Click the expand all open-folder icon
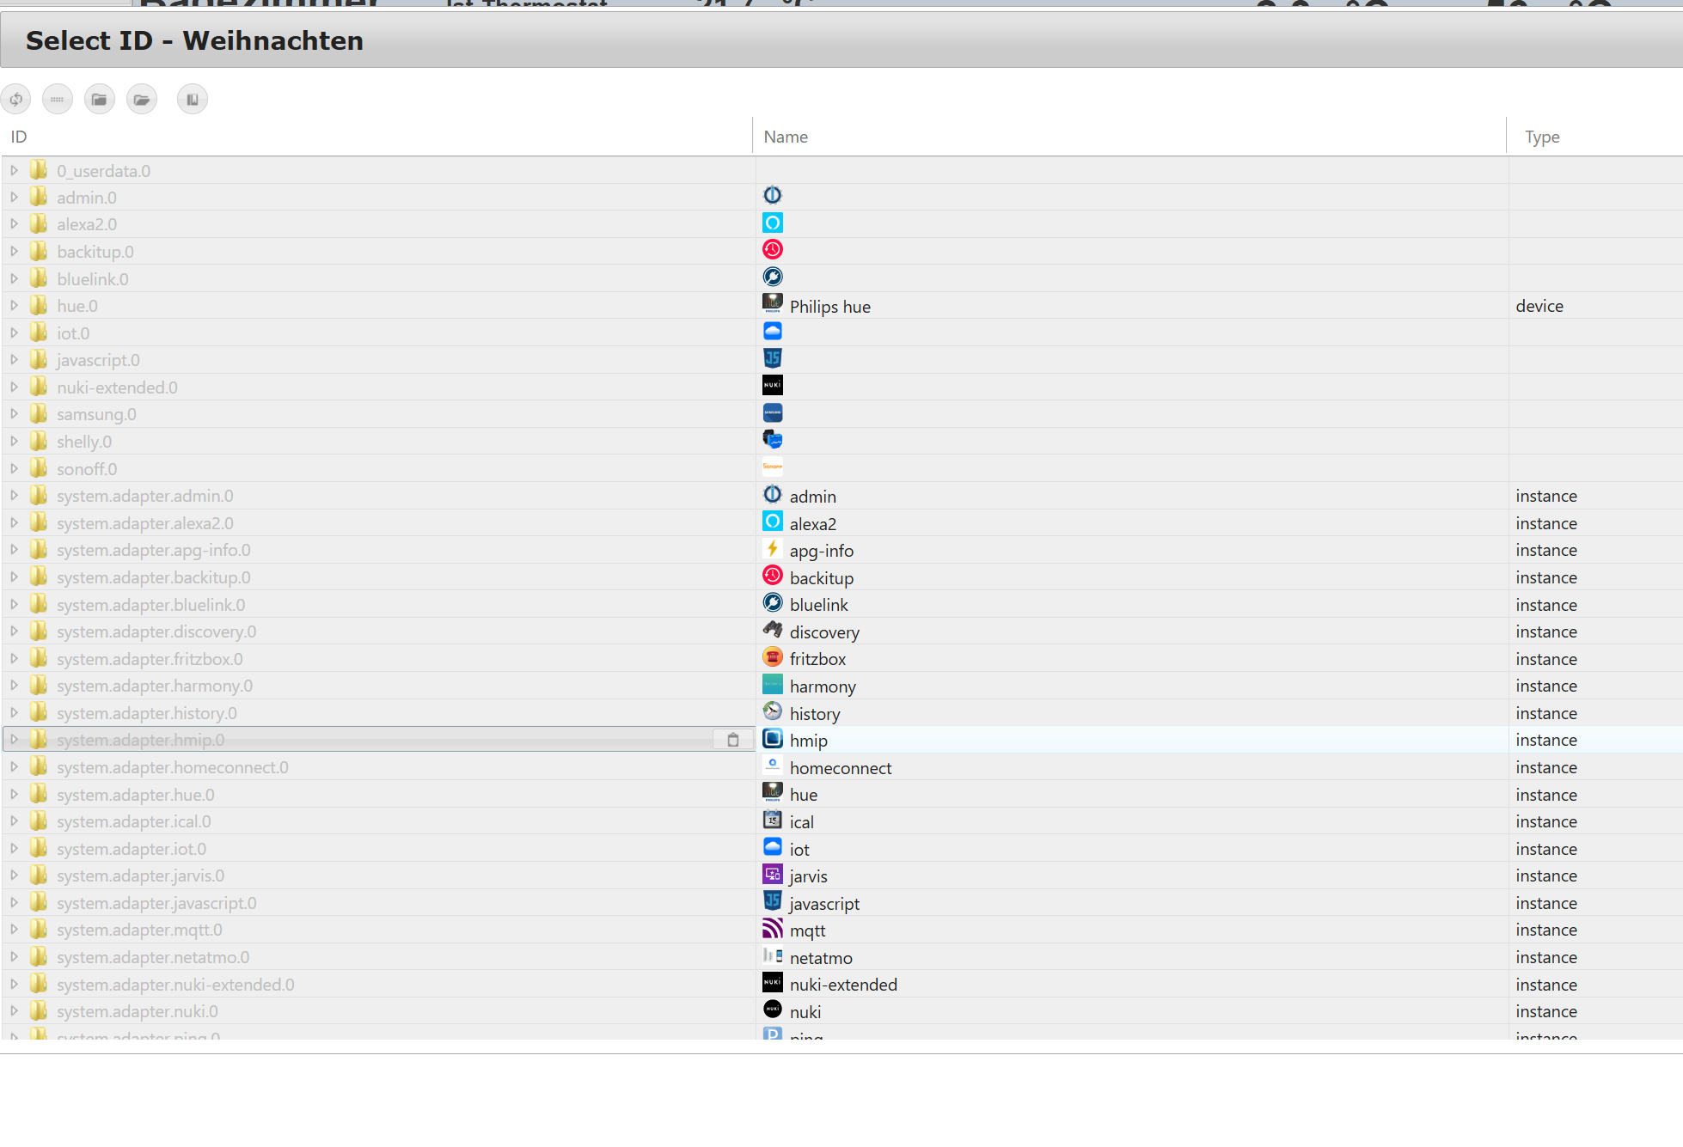Viewport: 1683px width, 1147px height. point(142,100)
